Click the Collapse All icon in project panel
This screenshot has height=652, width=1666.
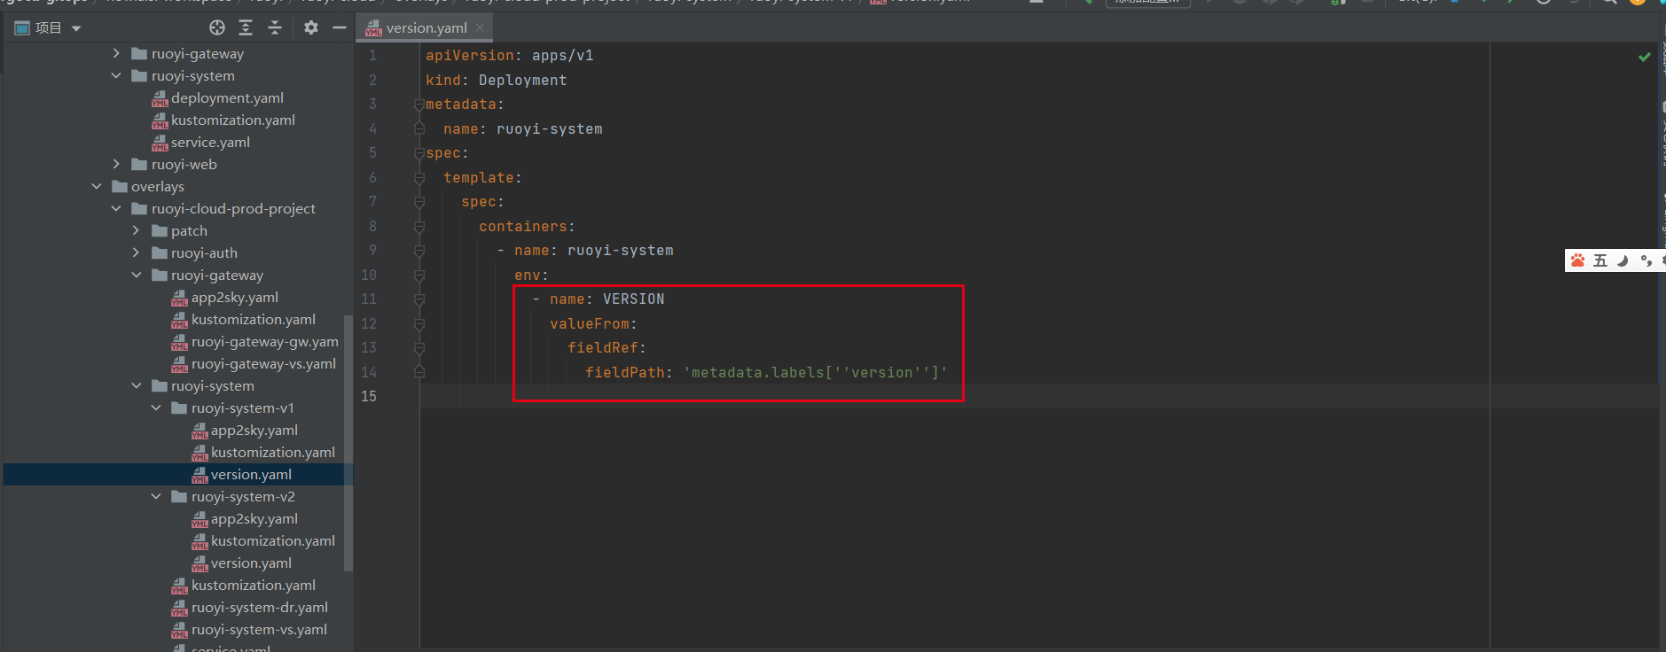(275, 28)
